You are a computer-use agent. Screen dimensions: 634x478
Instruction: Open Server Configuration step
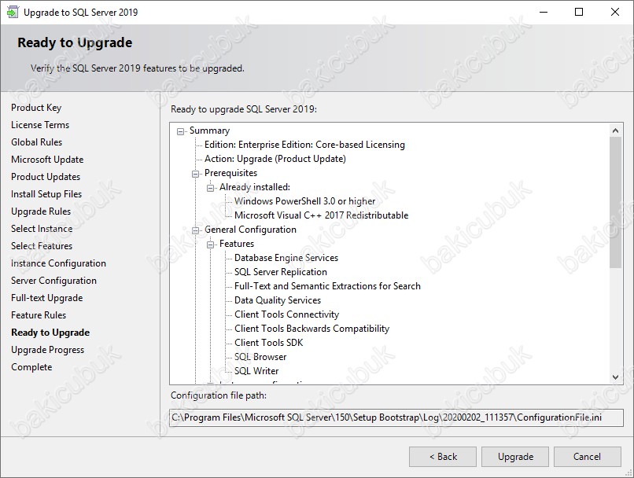pyautogui.click(x=53, y=281)
